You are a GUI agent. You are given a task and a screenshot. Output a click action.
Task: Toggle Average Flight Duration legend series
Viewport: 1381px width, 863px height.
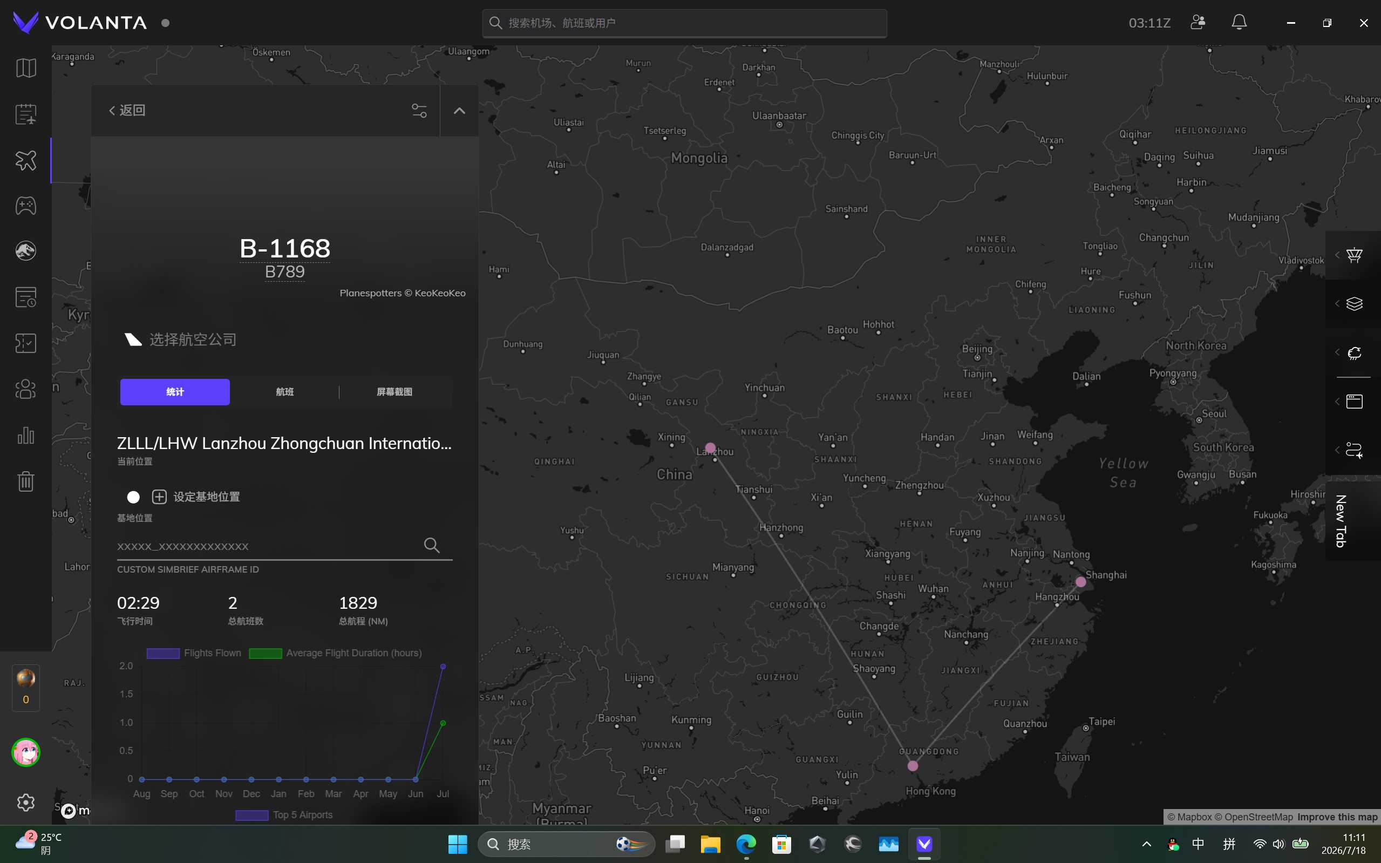click(x=336, y=653)
